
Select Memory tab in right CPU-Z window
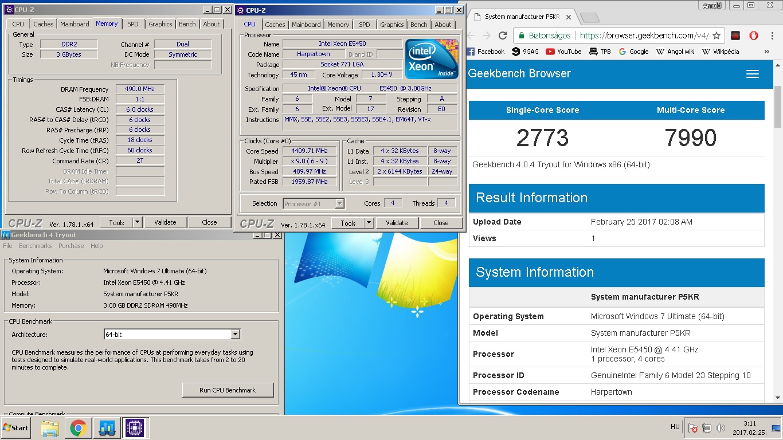(x=338, y=25)
